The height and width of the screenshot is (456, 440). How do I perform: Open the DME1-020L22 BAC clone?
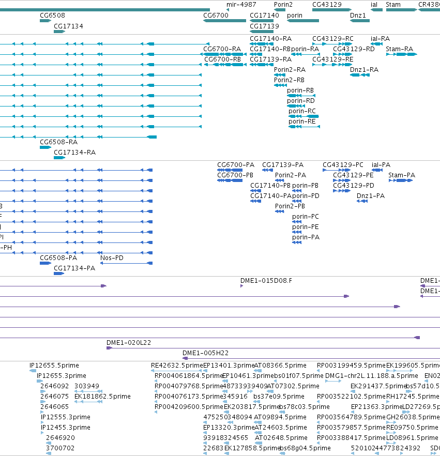pos(273,348)
